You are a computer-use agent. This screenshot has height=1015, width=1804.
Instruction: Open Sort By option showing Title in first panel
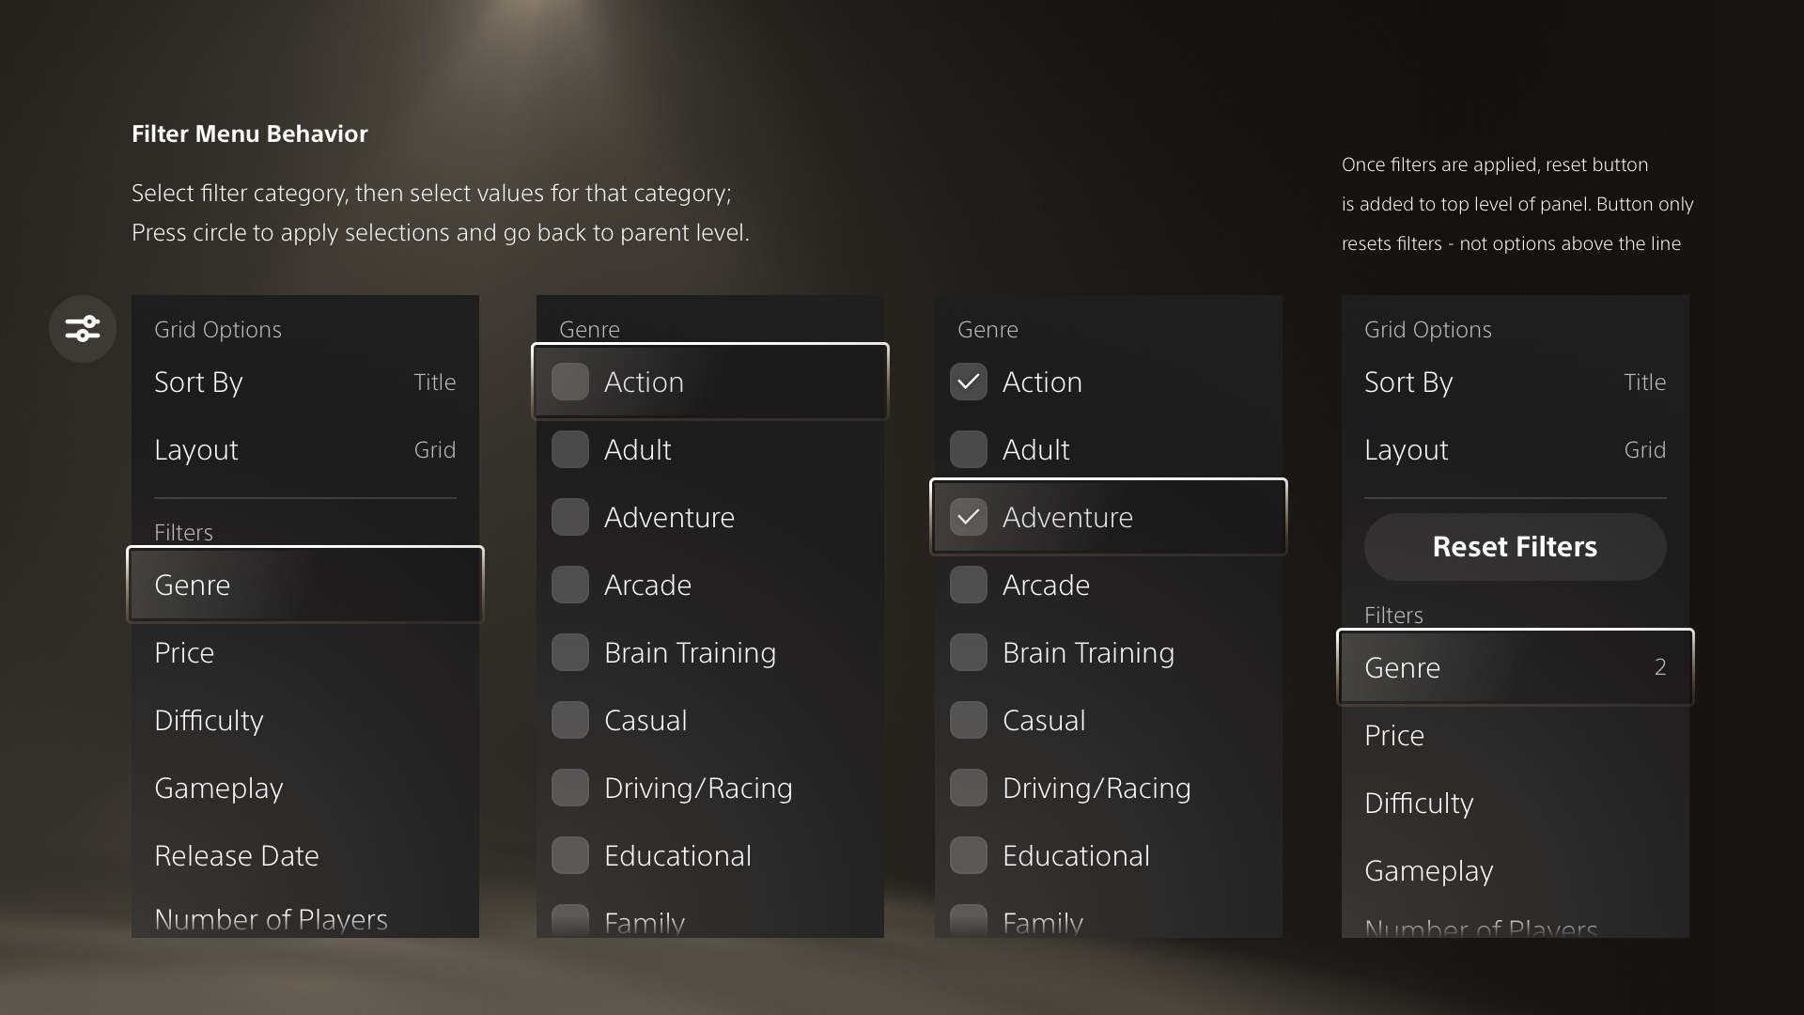pyautogui.click(x=304, y=383)
